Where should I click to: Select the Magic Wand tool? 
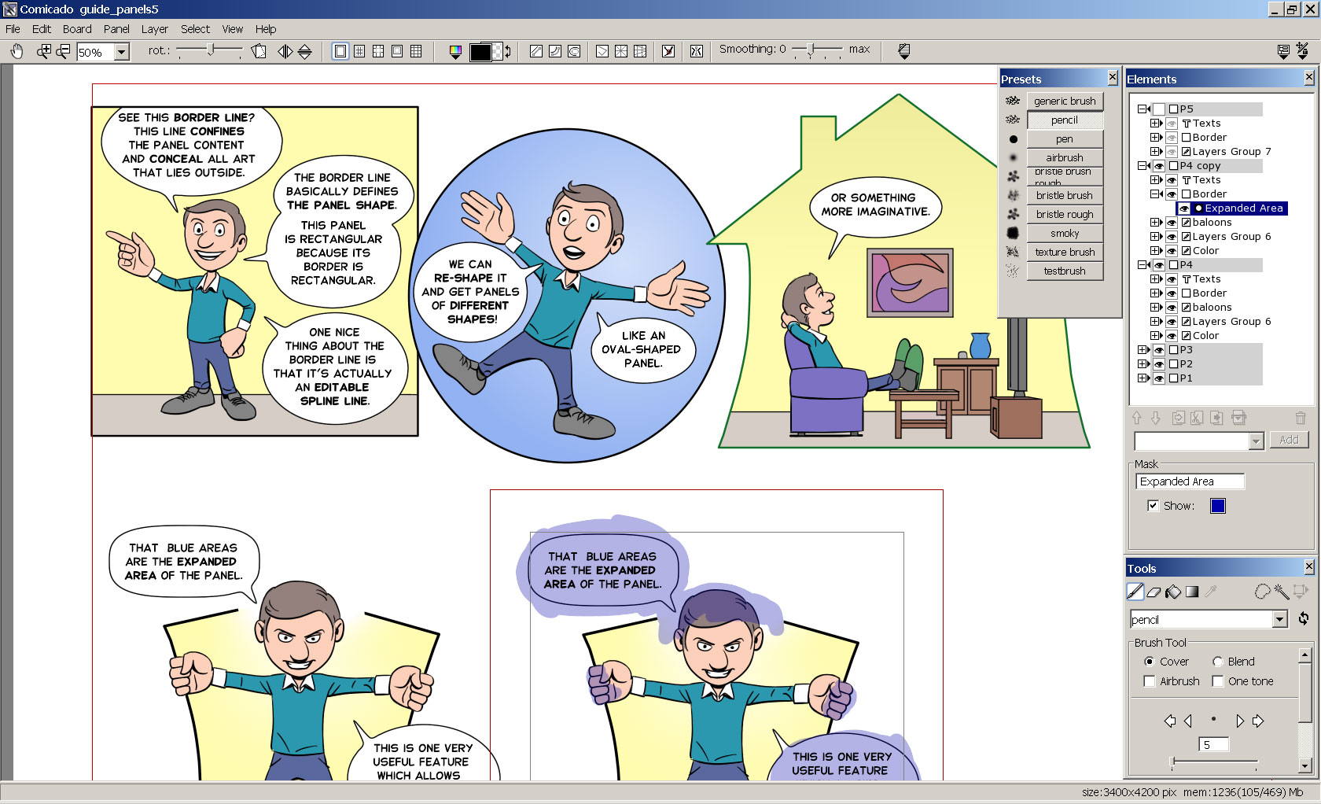coord(1282,592)
